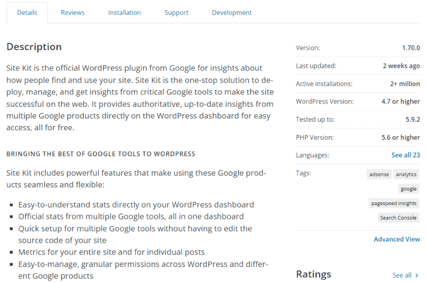Open the Installation tab
This screenshot has height=283, width=427.
tap(124, 12)
